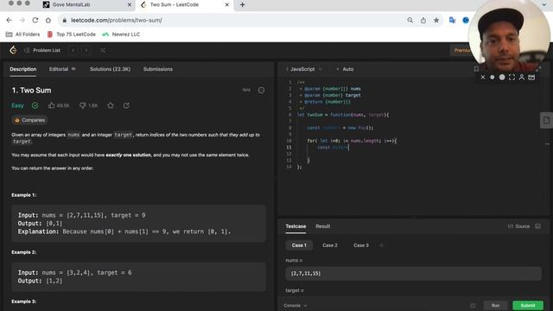Select Case 2 test case
This screenshot has height=311, width=553.
(x=330, y=245)
